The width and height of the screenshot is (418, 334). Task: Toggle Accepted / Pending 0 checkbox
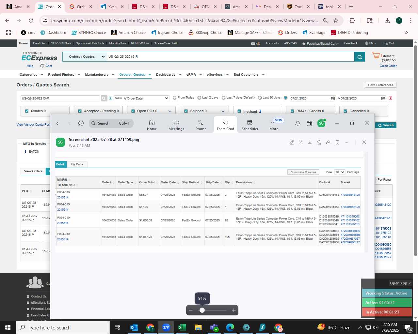pos(80,111)
